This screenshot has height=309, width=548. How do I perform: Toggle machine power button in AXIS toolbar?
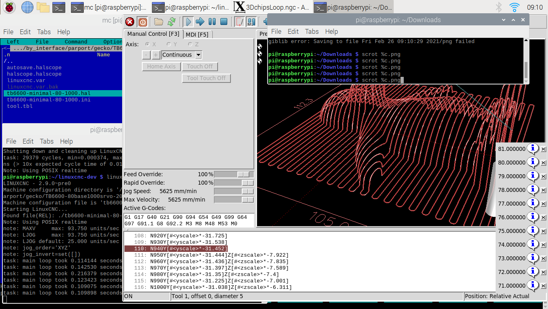(142, 22)
